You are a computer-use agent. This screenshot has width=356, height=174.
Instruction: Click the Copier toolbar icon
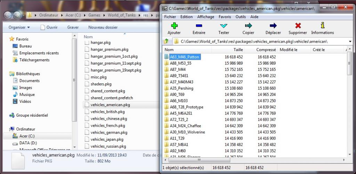click(248, 26)
